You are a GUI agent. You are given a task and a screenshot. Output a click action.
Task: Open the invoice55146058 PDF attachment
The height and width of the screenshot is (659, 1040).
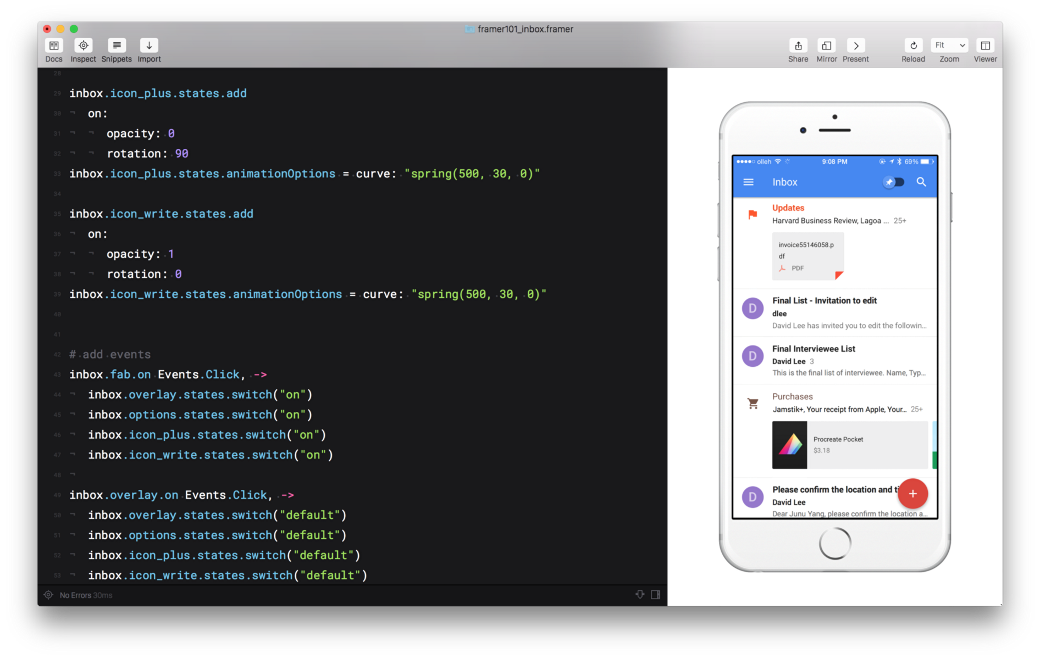807,255
